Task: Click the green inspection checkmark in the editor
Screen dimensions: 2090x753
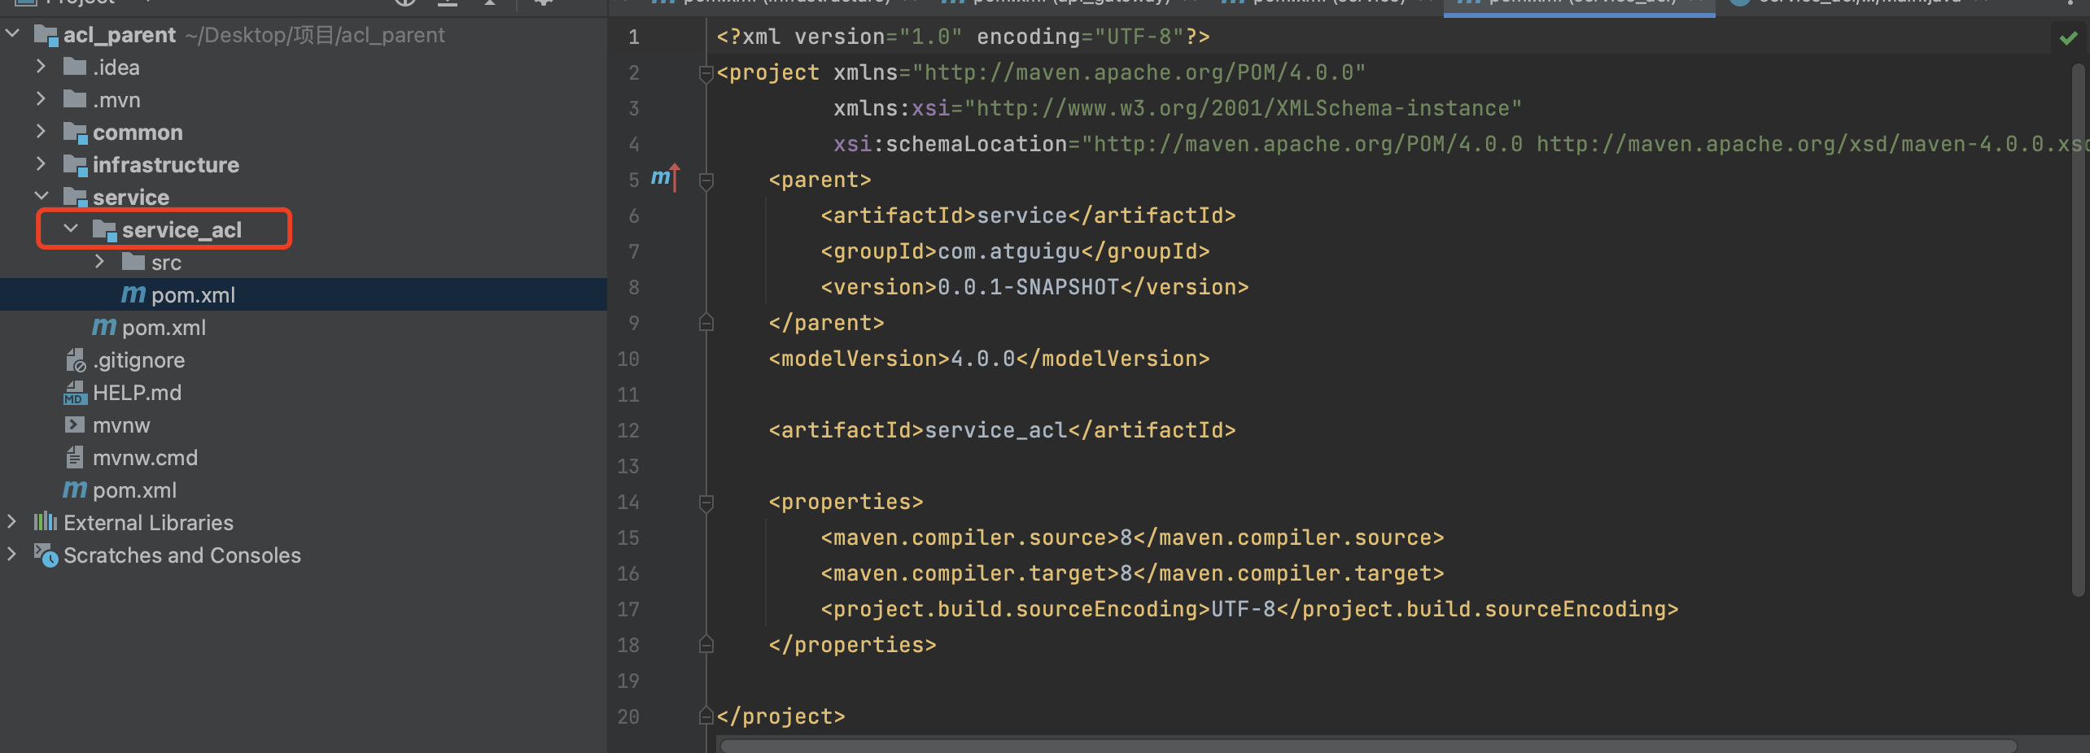Action: coord(2068,38)
